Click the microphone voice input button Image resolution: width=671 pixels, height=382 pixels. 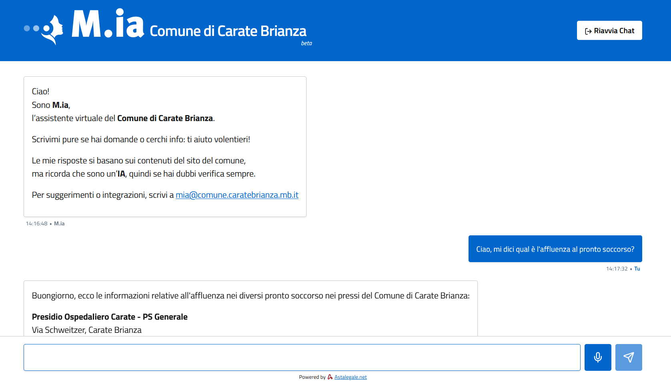(x=597, y=357)
